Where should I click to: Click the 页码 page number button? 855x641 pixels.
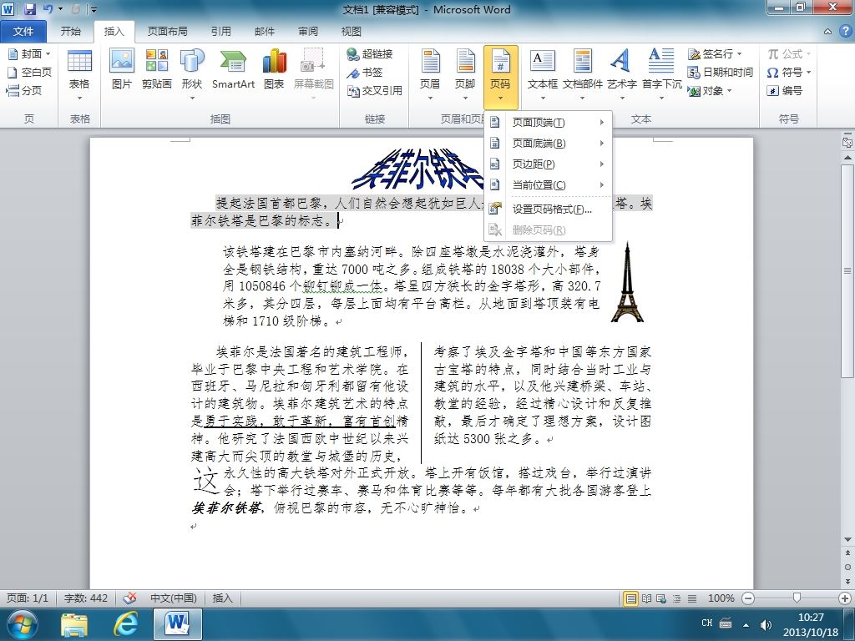(501, 76)
